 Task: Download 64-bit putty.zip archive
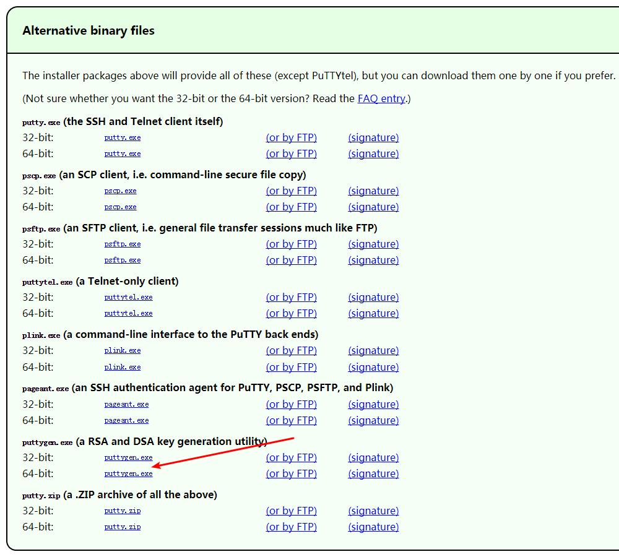pyautogui.click(x=123, y=527)
